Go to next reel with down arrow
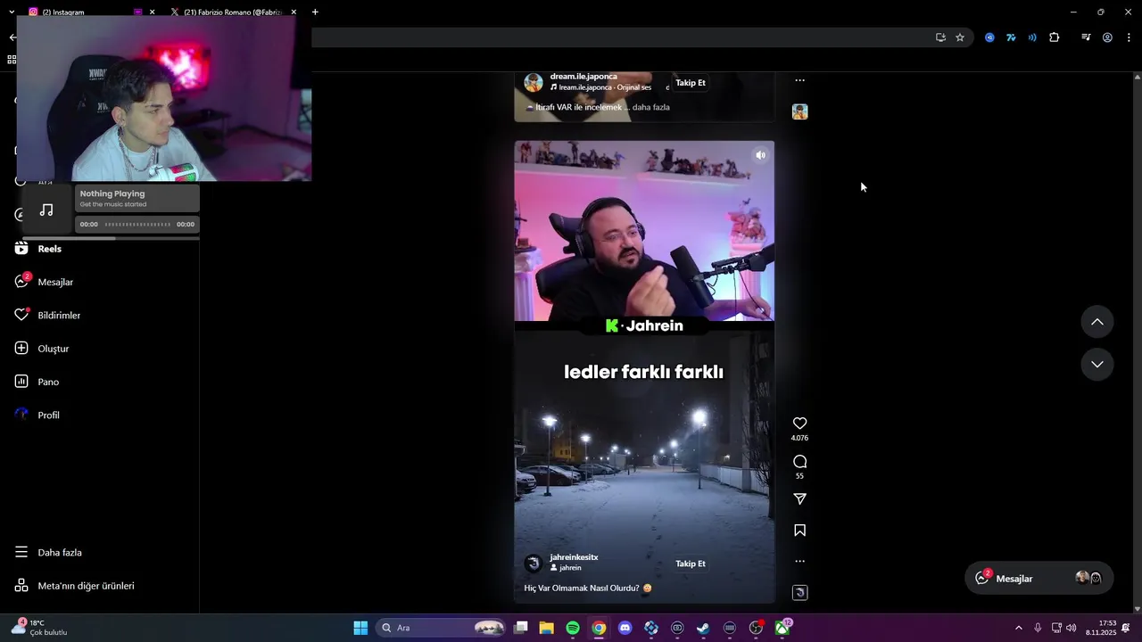 1097,365
